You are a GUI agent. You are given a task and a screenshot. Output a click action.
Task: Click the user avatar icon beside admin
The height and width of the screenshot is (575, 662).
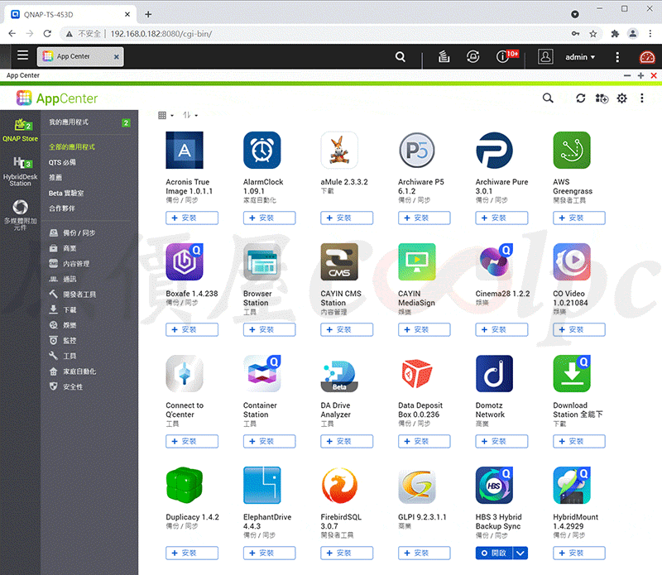tap(545, 56)
